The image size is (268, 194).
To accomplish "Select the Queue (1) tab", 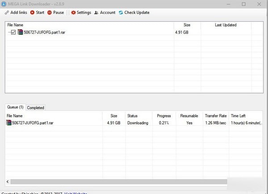I will pyautogui.click(x=15, y=107).
